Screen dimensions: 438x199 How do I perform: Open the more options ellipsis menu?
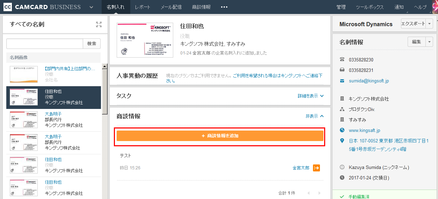point(224,7)
